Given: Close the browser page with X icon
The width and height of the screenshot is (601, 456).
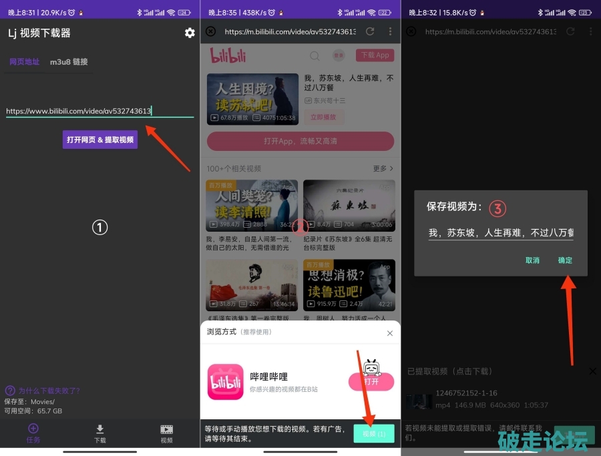Looking at the screenshot, I should [210, 31].
